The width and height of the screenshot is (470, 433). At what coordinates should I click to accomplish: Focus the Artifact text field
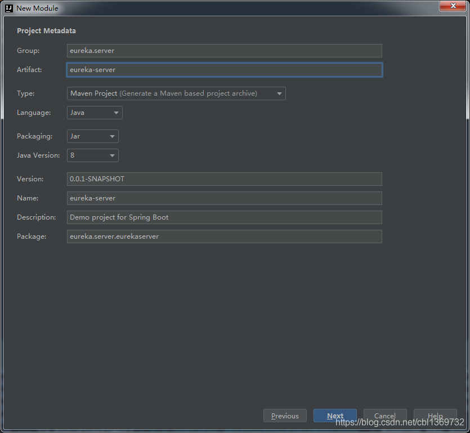pos(224,70)
